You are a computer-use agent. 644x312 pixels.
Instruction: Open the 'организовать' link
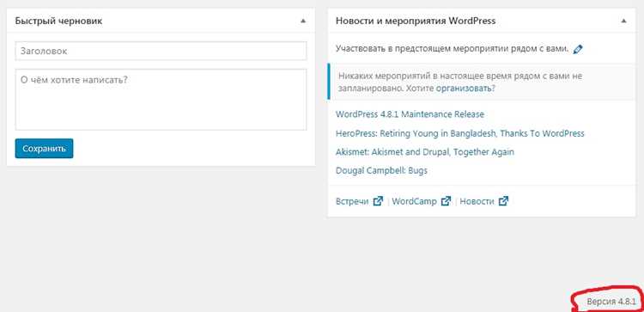(x=465, y=89)
